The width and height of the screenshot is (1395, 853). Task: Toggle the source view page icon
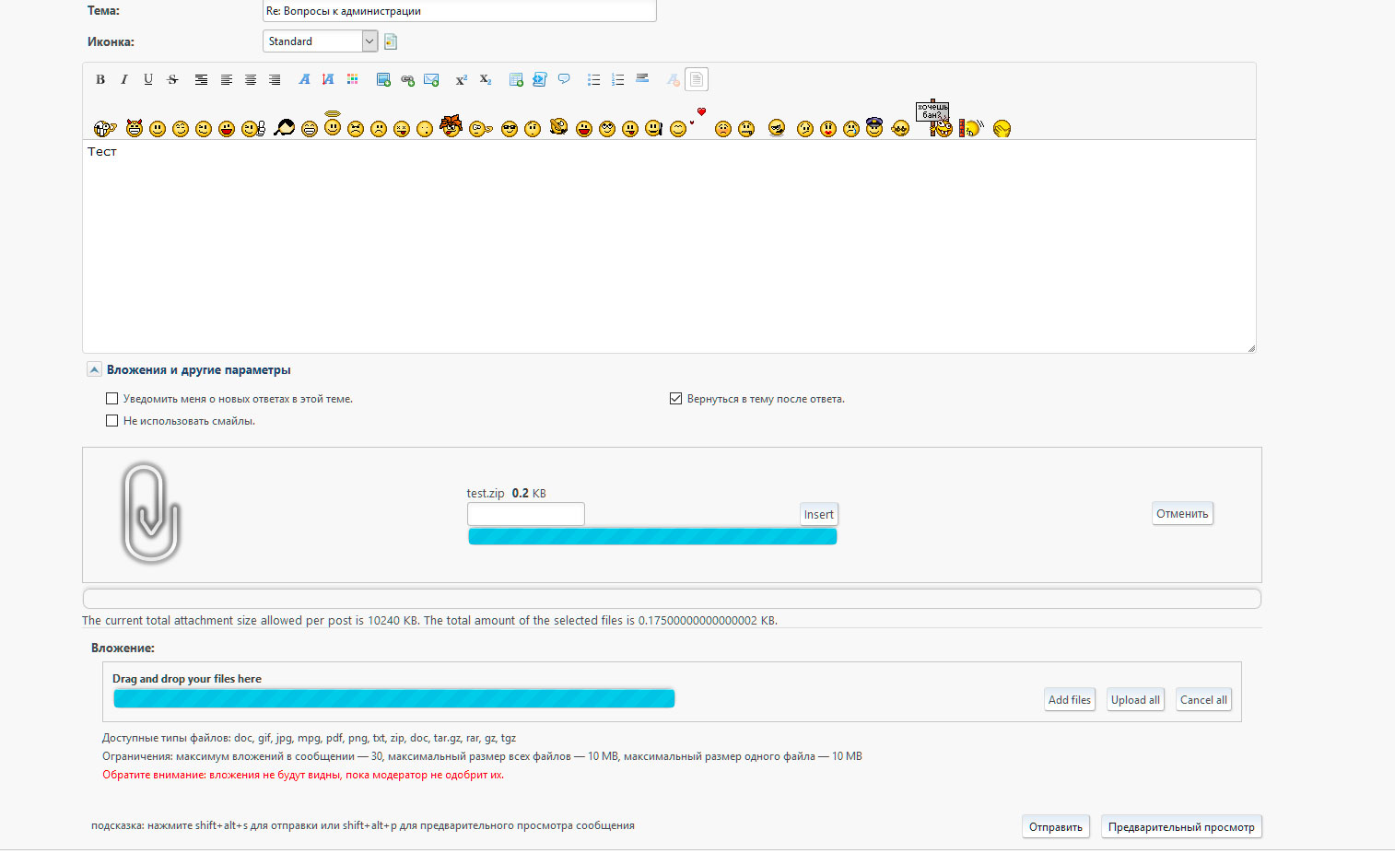pyautogui.click(x=697, y=80)
